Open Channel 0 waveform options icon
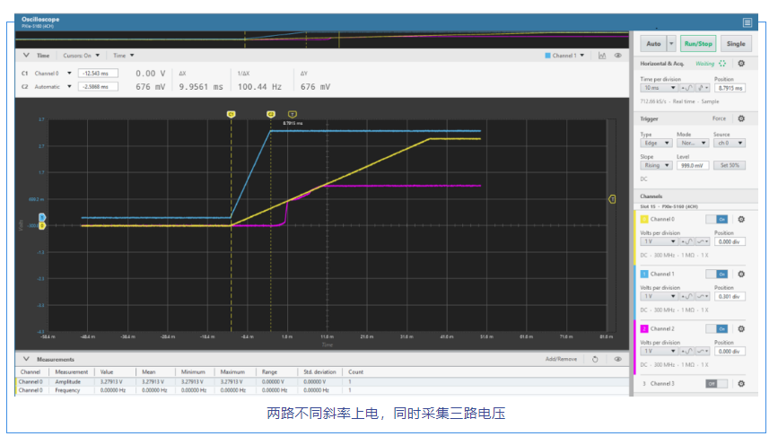Screen dimensions: 778x445 coord(703,241)
